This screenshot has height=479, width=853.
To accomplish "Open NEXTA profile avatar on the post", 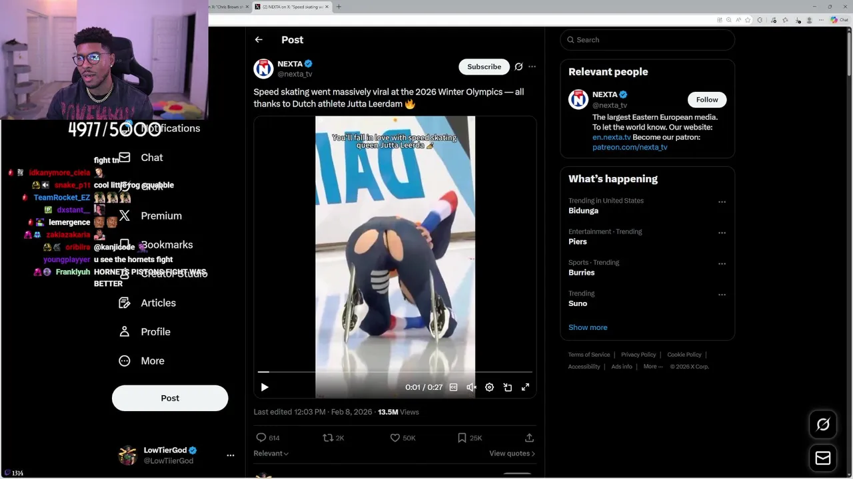I will [x=263, y=69].
